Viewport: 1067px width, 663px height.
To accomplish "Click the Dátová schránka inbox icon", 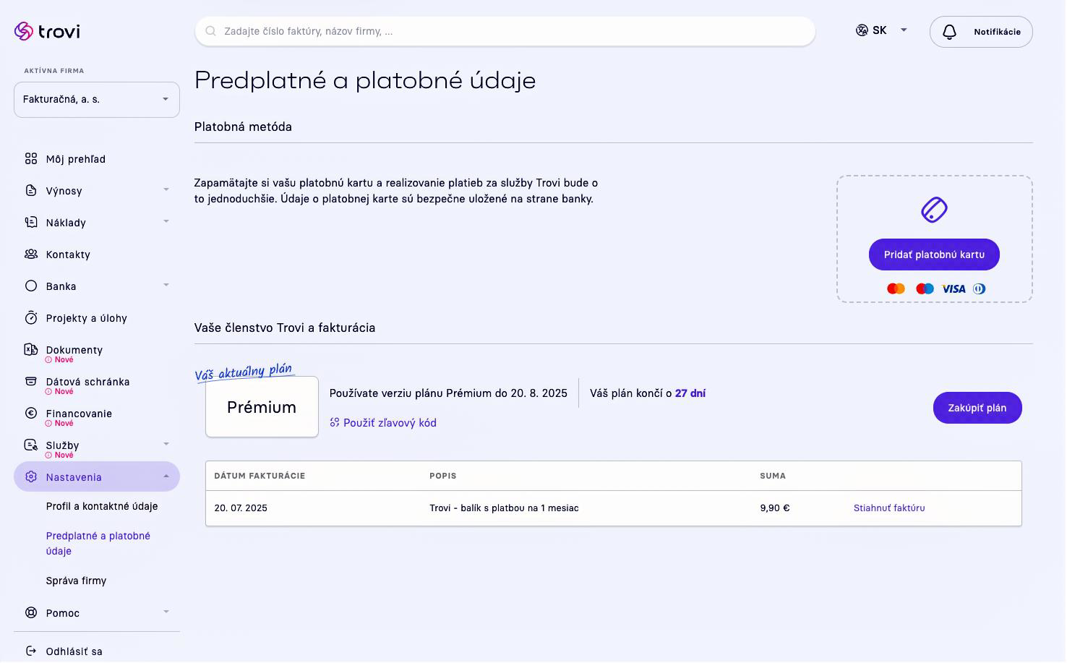I will [x=31, y=382].
